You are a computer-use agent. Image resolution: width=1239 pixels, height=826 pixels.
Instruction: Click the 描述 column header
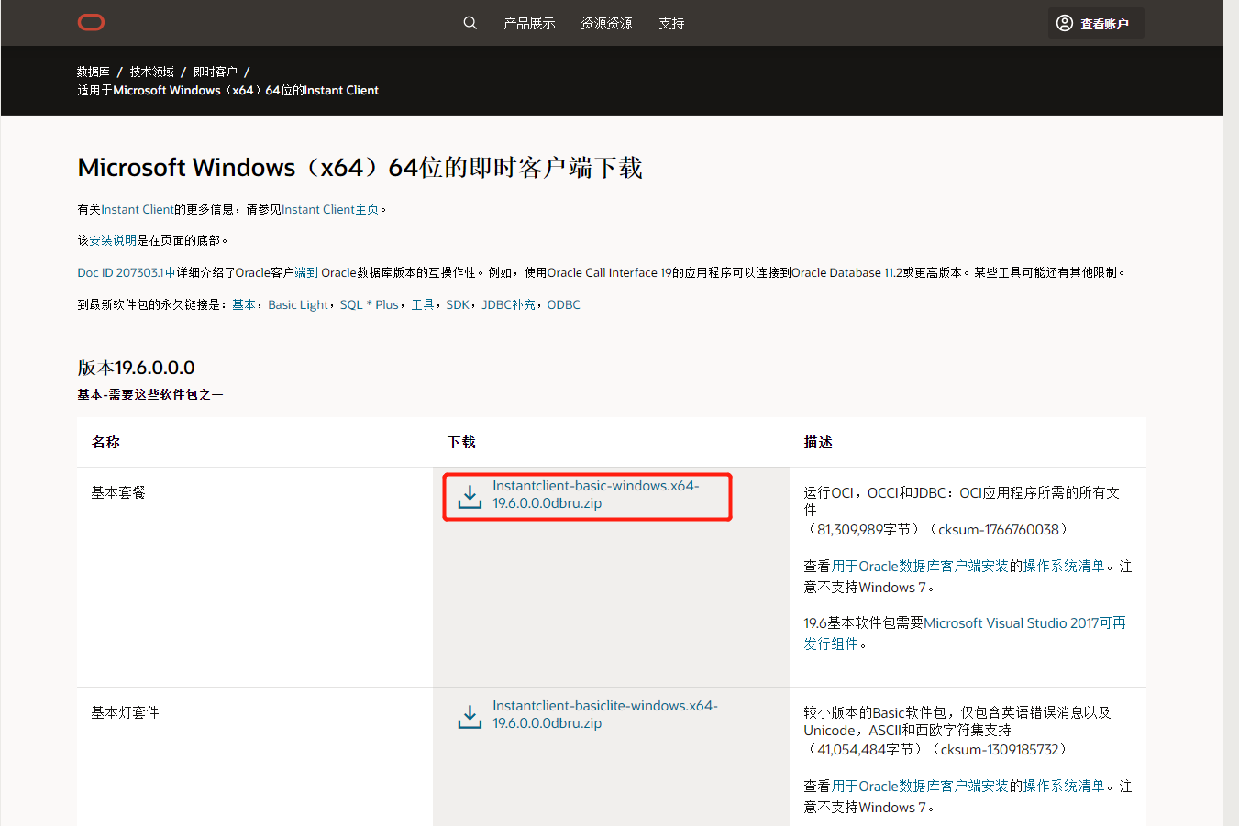818,442
